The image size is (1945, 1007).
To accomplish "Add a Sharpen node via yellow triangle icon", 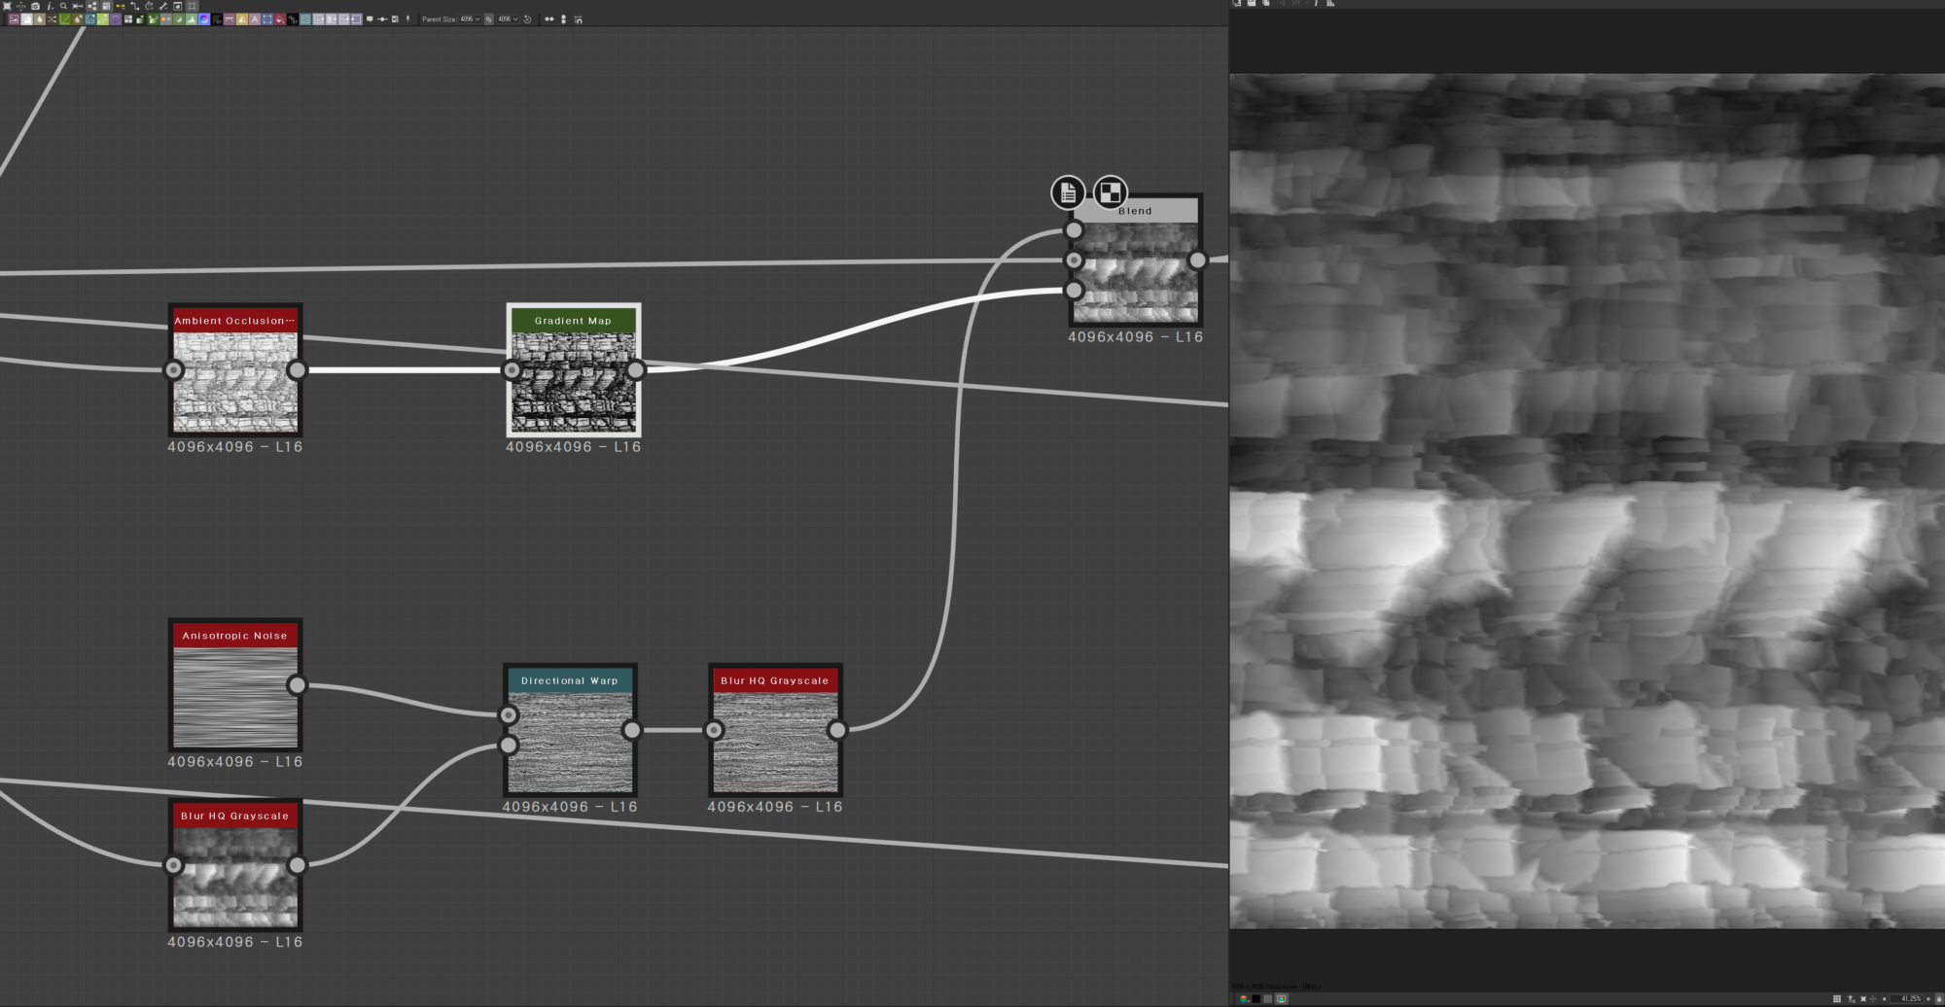I will coord(242,19).
